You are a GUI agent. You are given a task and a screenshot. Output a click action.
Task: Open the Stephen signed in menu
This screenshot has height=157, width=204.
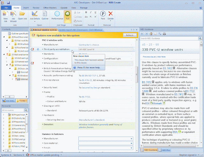pos(189,155)
